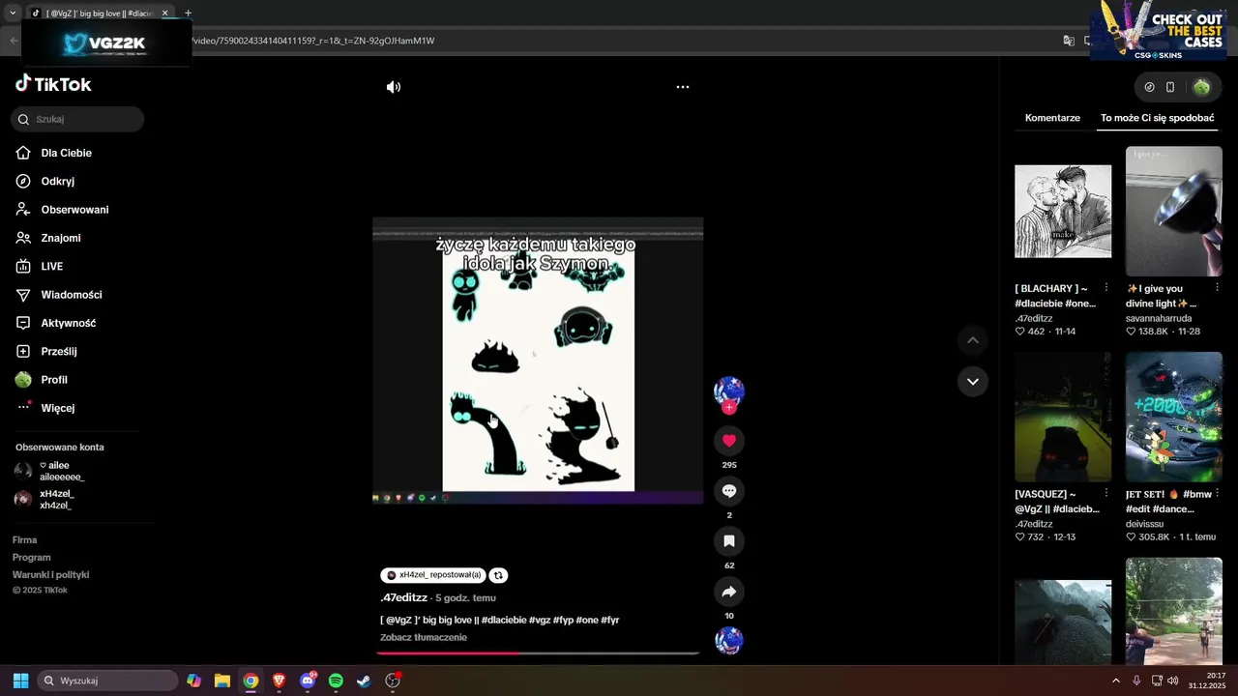This screenshot has height=696, width=1238.
Task: Click the xH4zel_ repostował(a) badge
Action: [433, 575]
